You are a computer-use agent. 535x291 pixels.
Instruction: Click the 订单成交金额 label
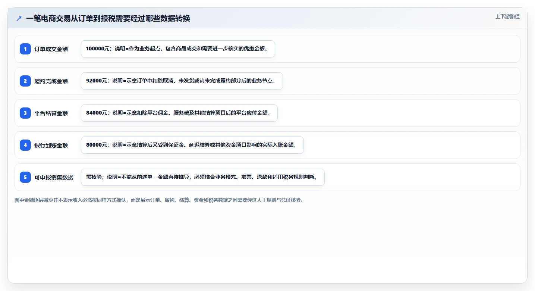pos(51,49)
